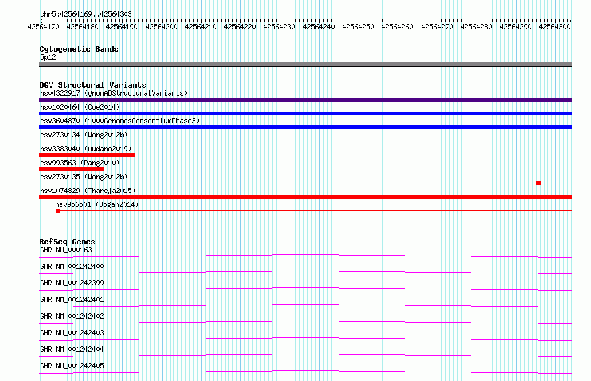Open the DGV Structural Variants track heading
The width and height of the screenshot is (591, 381).
[x=93, y=85]
